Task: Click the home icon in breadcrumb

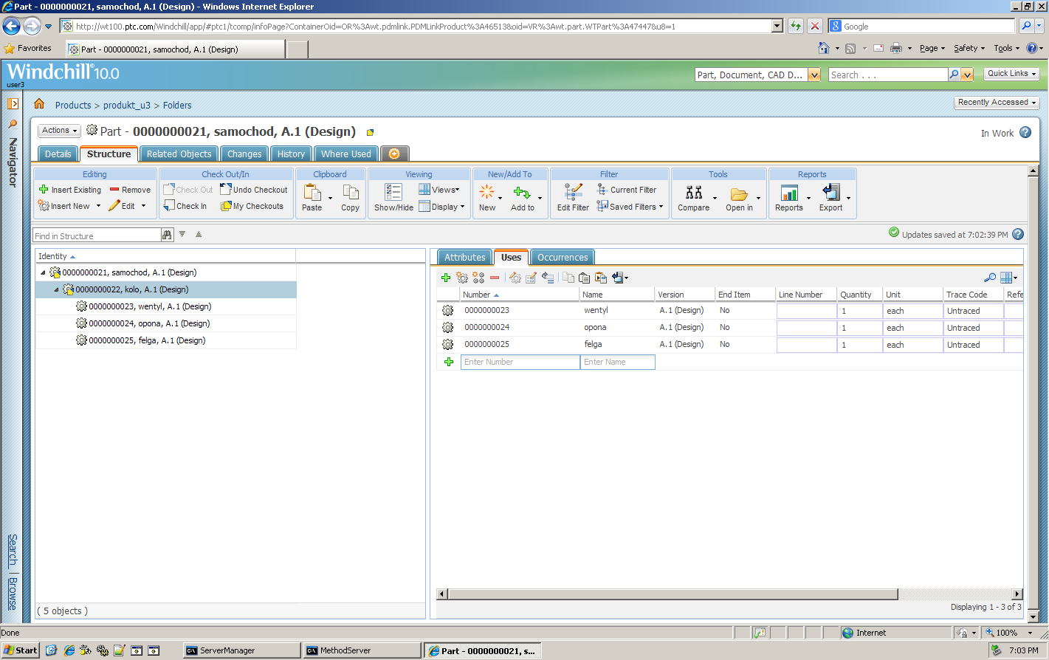Action: (39, 104)
